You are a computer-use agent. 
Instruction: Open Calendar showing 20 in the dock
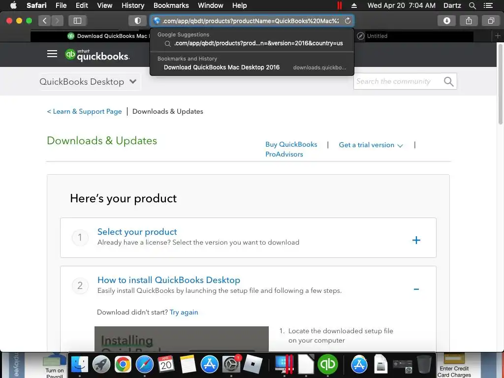(x=166, y=365)
